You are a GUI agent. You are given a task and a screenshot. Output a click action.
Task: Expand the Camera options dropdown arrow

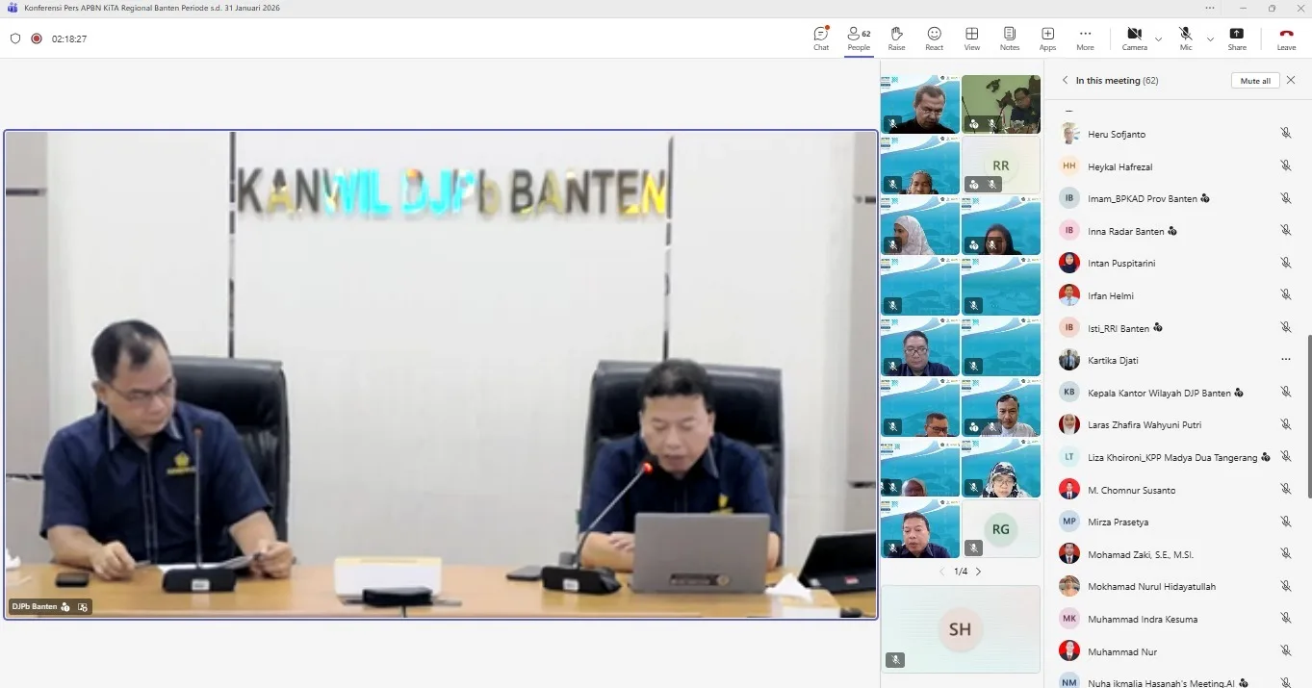[1159, 39]
